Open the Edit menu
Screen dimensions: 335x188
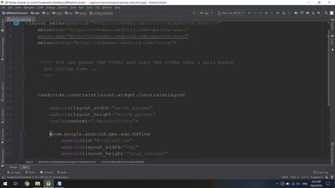[x=10, y=7]
